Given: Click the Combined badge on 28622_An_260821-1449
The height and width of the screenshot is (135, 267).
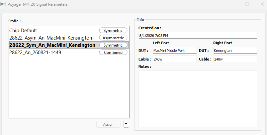Looking at the screenshot, I should point(113,52).
